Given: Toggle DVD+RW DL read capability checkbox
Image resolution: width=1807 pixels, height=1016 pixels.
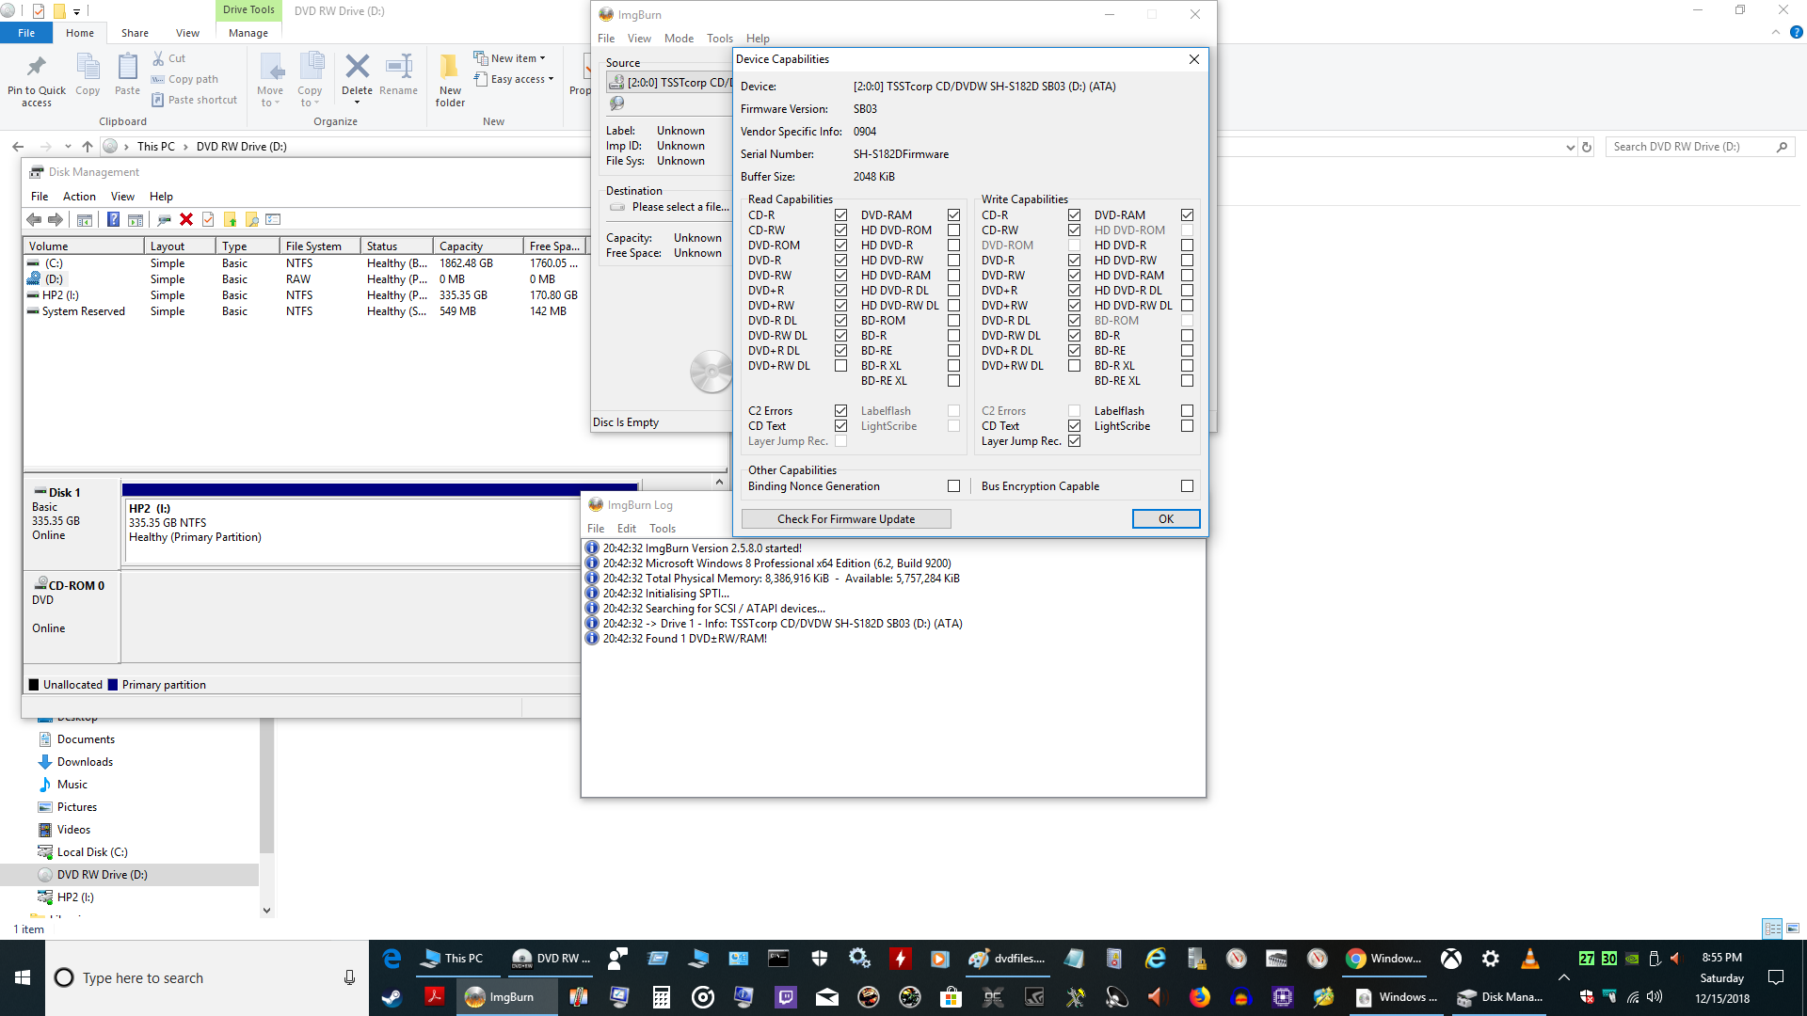Looking at the screenshot, I should pos(840,366).
